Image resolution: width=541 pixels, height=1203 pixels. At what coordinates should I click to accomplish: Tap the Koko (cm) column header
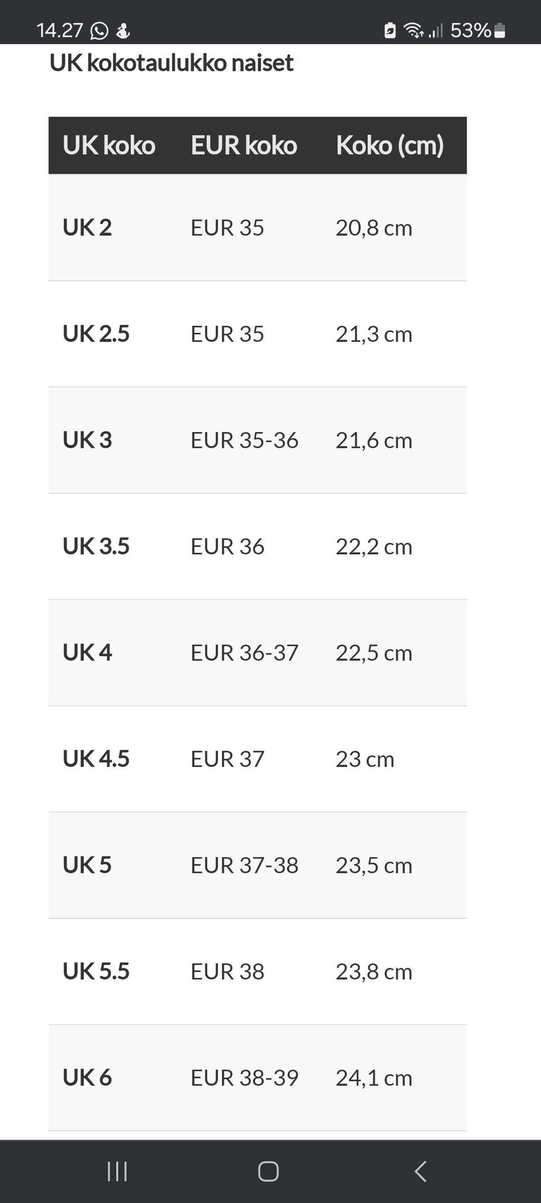click(389, 146)
